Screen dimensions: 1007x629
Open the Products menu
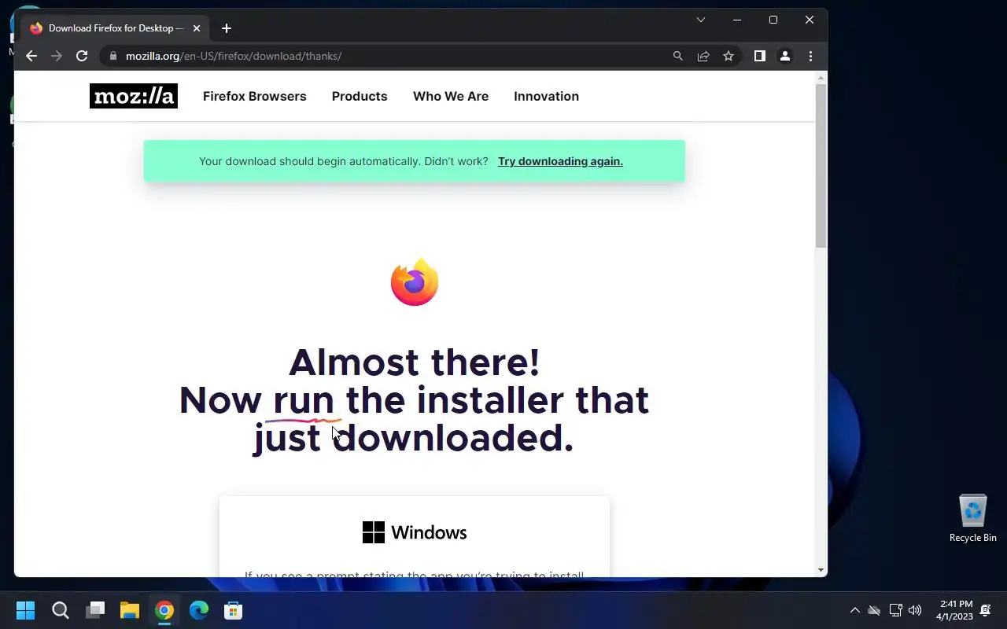click(360, 96)
